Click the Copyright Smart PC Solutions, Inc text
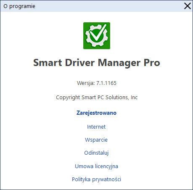The width and height of the screenshot is (193, 190). click(x=97, y=98)
